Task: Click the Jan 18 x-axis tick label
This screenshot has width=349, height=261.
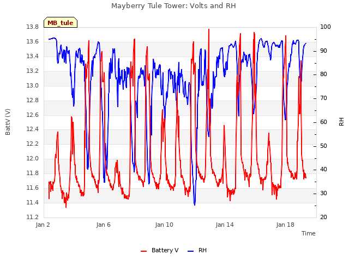Action: click(x=285, y=225)
